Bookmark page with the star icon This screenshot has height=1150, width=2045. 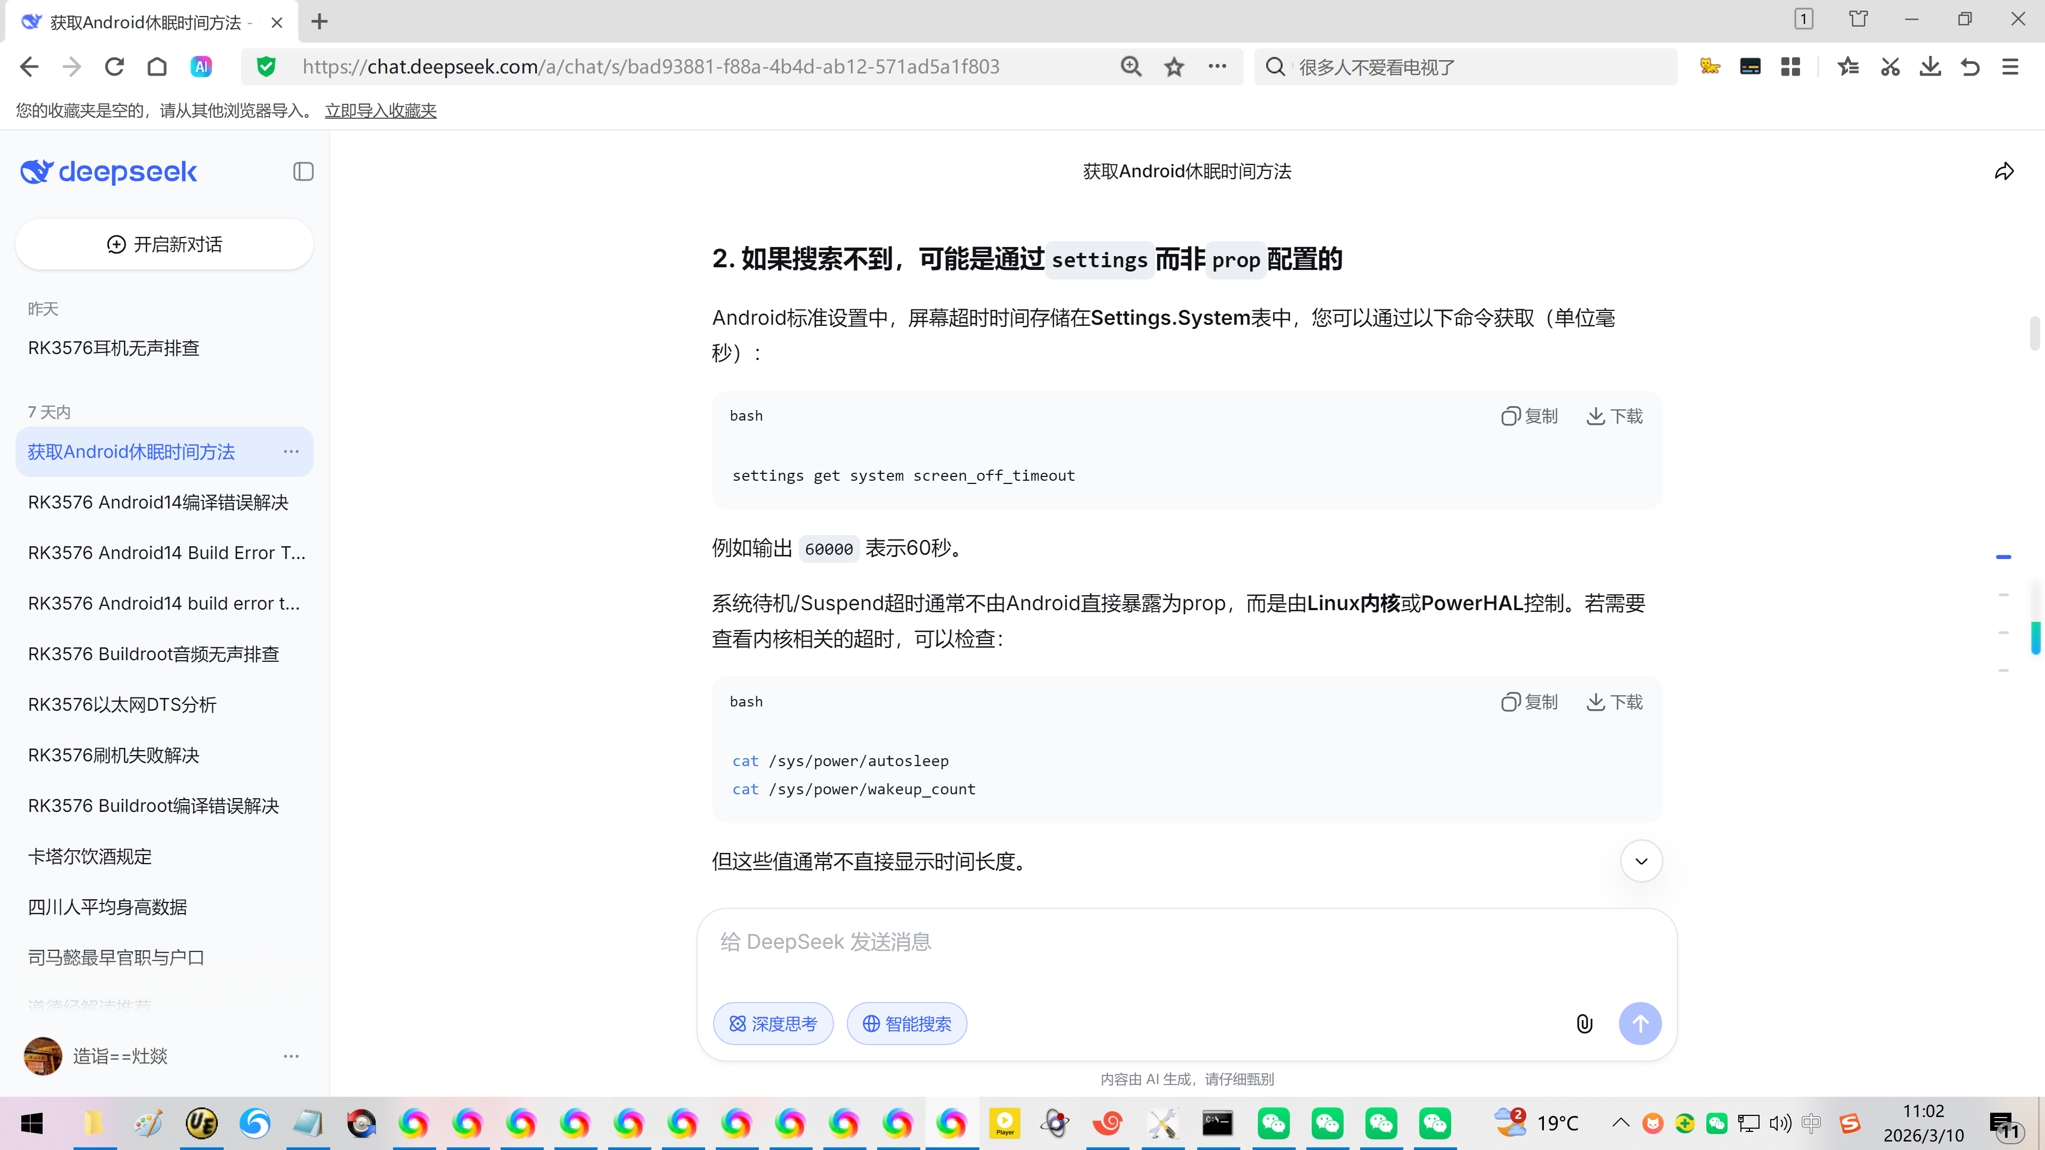tap(1174, 68)
